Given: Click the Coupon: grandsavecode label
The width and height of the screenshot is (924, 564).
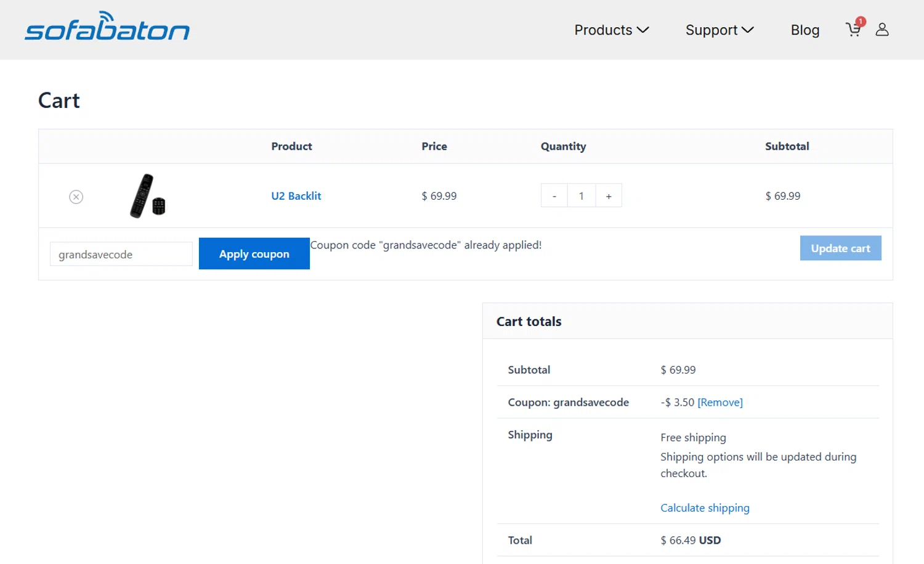Looking at the screenshot, I should pyautogui.click(x=569, y=403).
